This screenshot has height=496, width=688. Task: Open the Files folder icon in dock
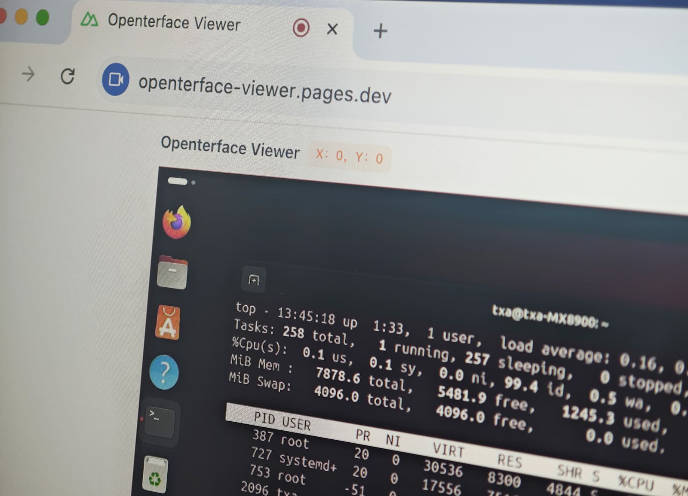[x=172, y=273]
